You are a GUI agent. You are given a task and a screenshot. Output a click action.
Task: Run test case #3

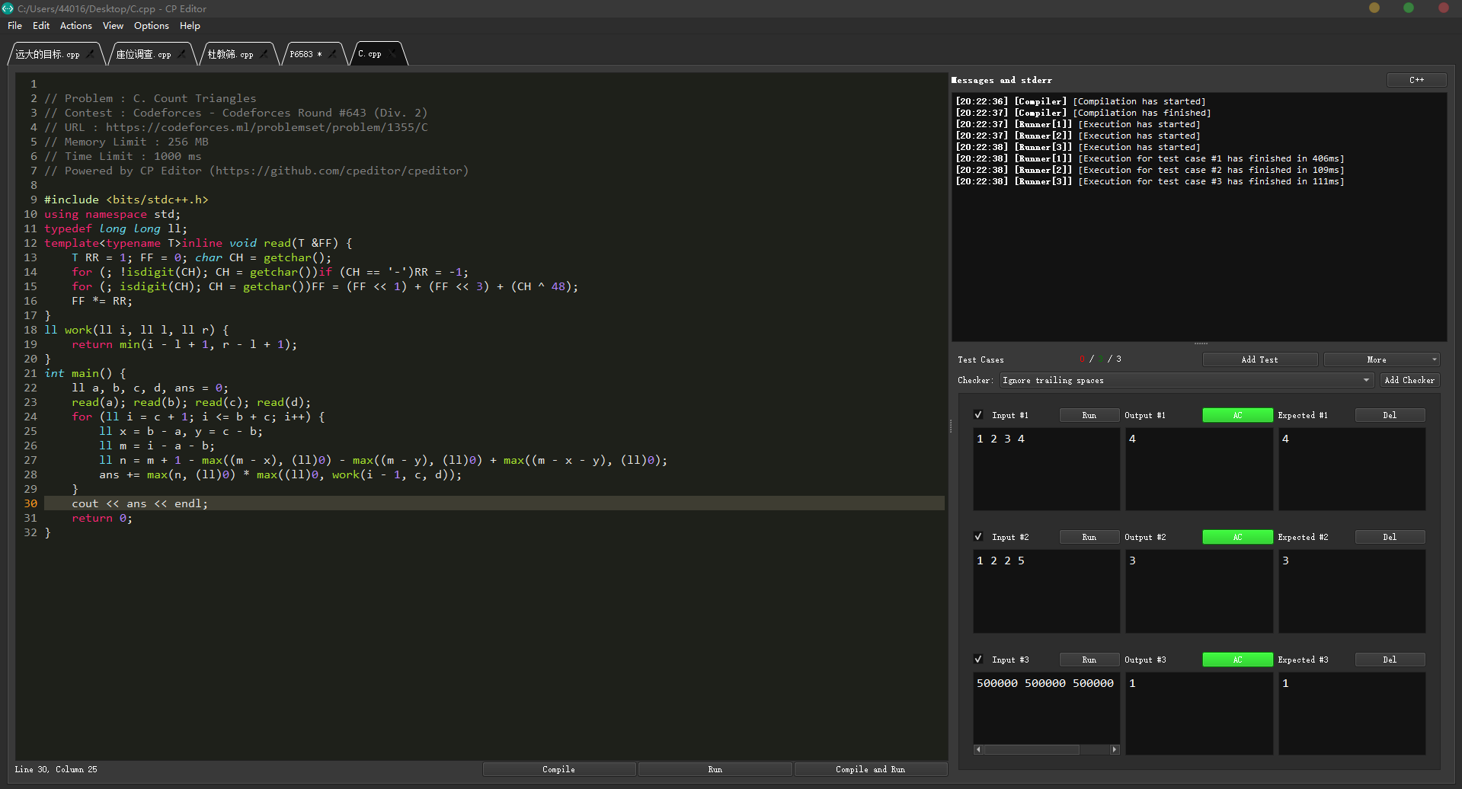pos(1089,660)
